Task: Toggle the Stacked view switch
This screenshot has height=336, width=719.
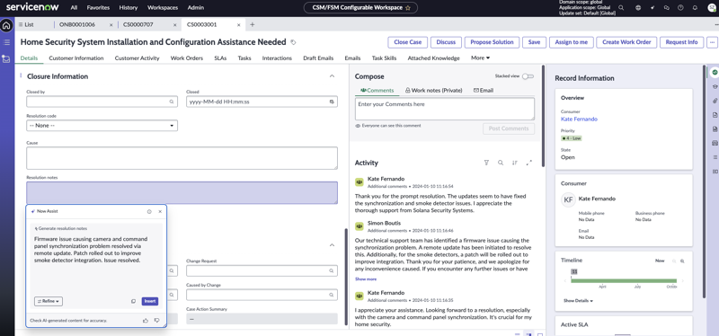Action: (x=528, y=76)
